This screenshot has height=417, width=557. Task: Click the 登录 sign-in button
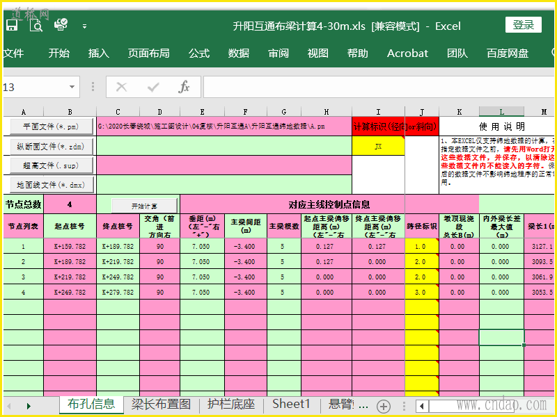524,25
